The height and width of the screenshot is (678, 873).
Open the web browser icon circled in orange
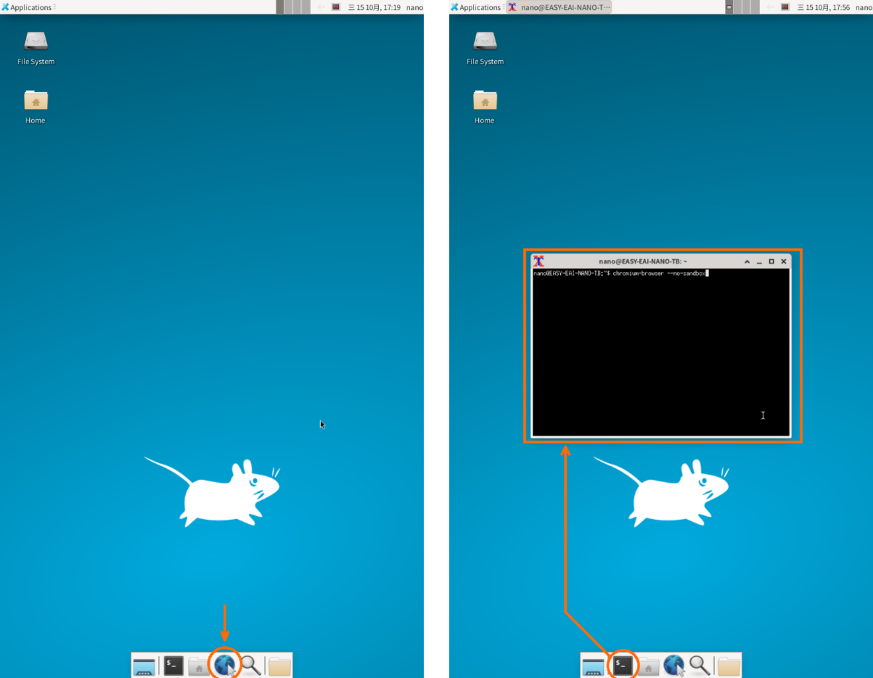click(x=225, y=665)
